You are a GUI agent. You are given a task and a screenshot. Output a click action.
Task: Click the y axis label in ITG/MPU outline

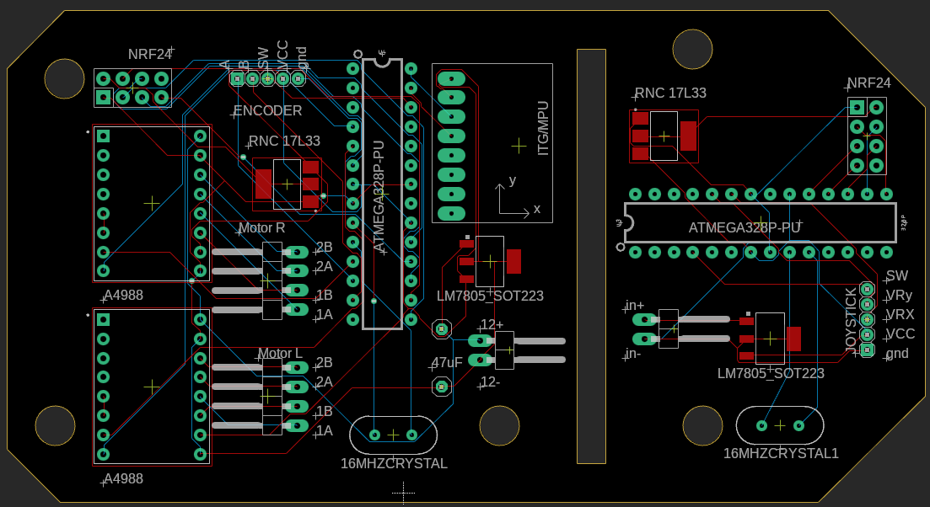pyautogui.click(x=513, y=180)
